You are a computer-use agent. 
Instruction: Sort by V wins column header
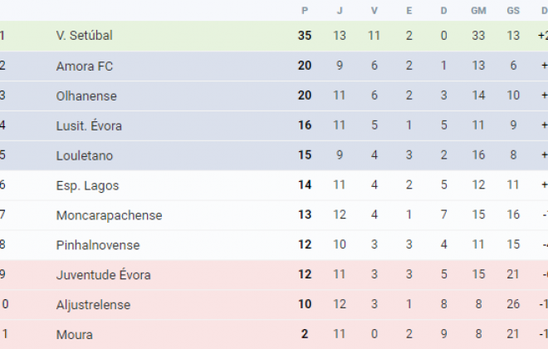point(374,11)
